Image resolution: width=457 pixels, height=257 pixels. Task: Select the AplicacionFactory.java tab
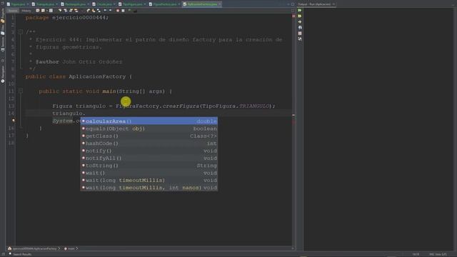pyautogui.click(x=202, y=4)
